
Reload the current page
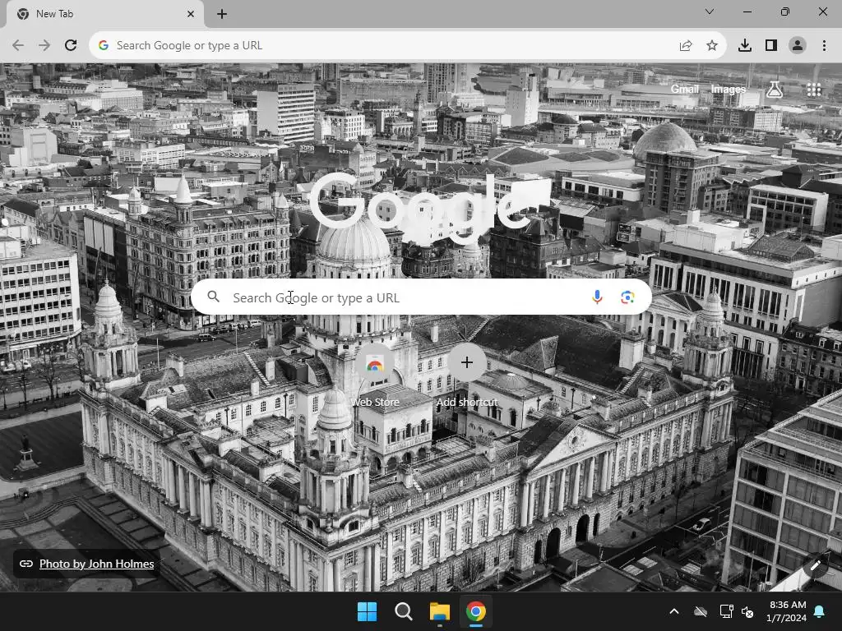point(71,46)
